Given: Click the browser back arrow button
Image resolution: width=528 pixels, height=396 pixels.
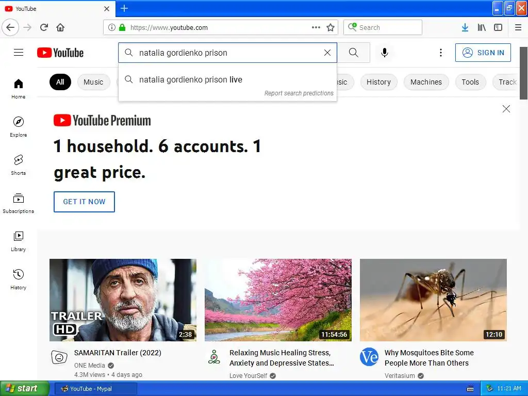Looking at the screenshot, I should 10,27.
